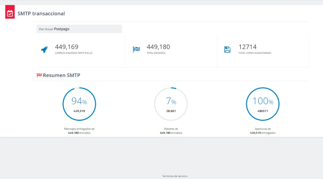This screenshot has height=179, width=323.
Task: Click the SMTP transaccional page title
Action: (x=41, y=14)
